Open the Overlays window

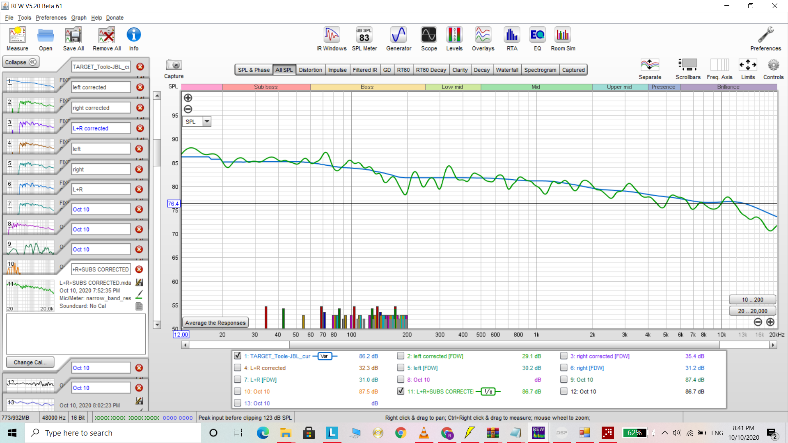point(483,39)
